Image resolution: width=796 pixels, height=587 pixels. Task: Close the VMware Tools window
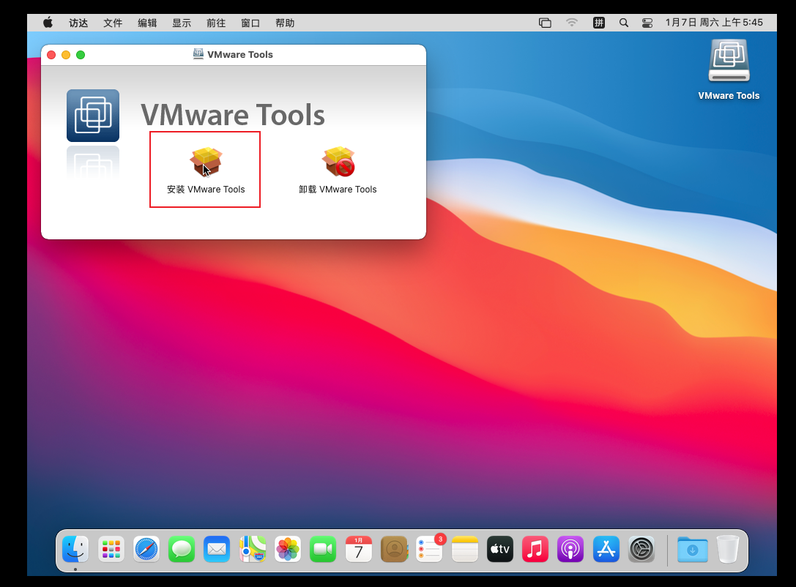[x=51, y=55]
